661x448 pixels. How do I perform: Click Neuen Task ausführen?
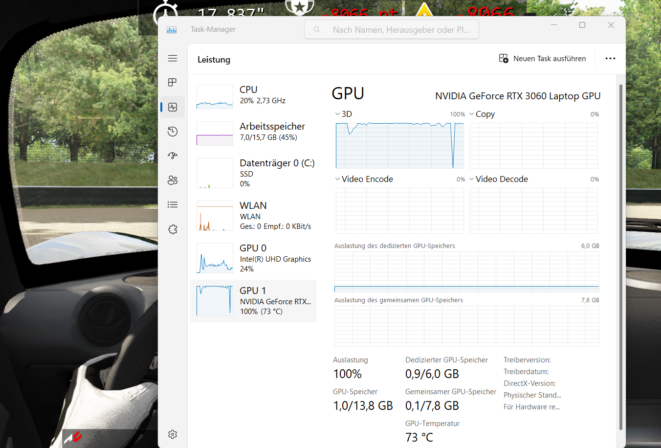pyautogui.click(x=543, y=58)
